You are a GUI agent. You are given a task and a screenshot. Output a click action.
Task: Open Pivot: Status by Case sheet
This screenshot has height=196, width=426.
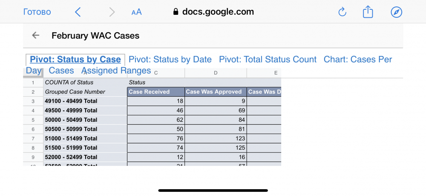(x=75, y=59)
